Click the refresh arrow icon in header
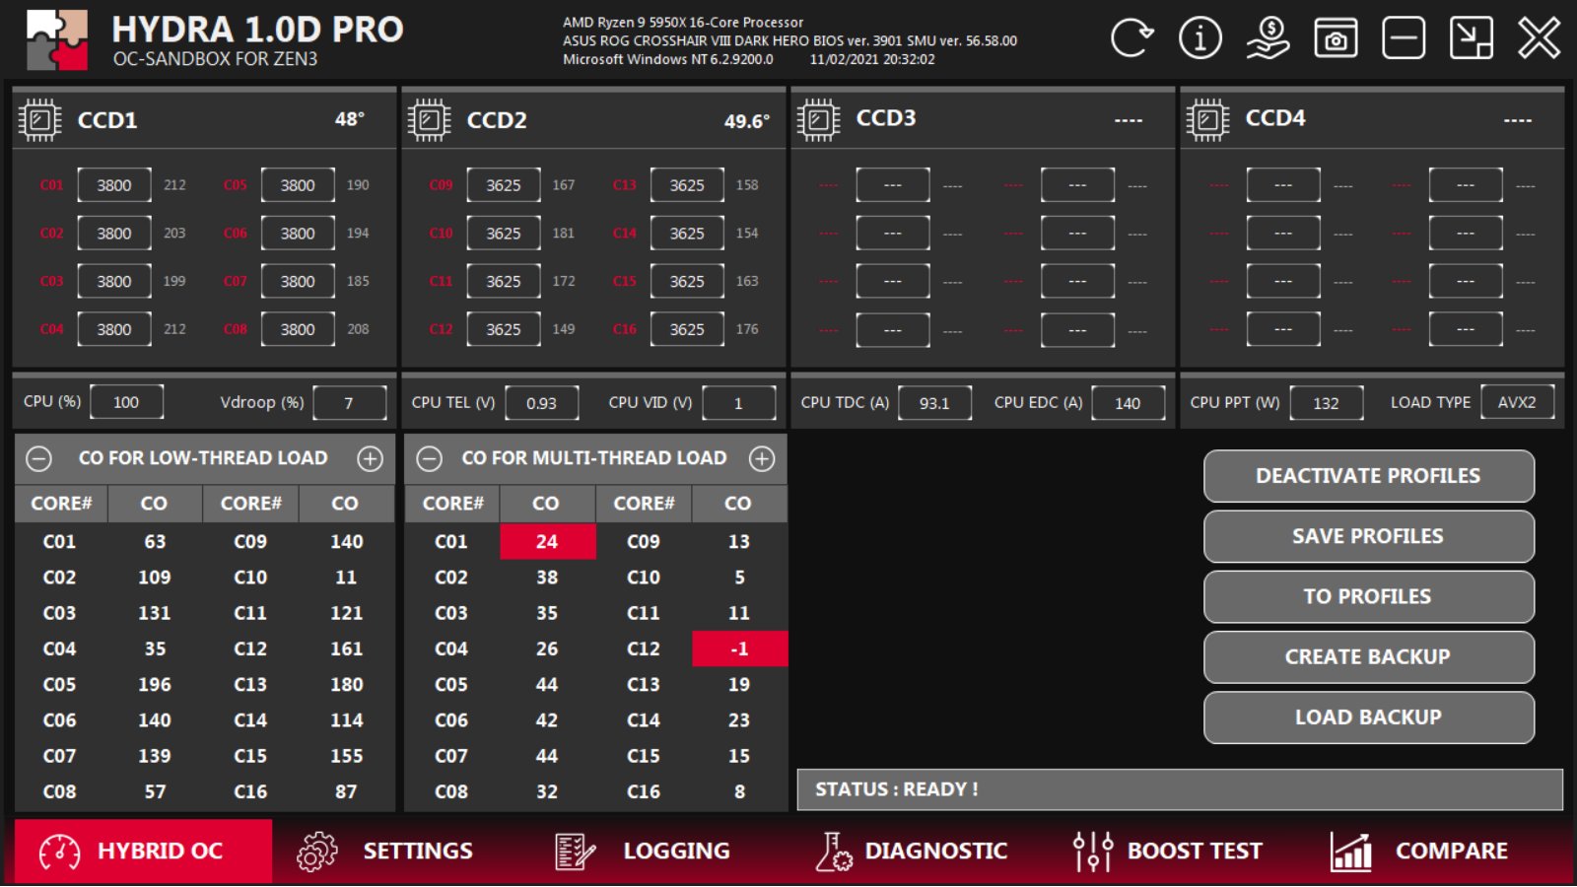Viewport: 1577px width, 887px height. pyautogui.click(x=1131, y=38)
